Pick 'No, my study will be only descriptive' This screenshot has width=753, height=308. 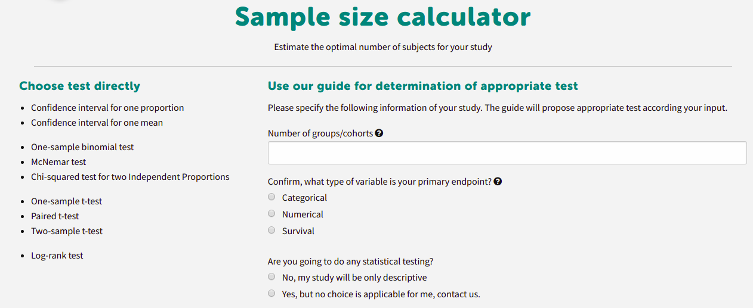[271, 277]
